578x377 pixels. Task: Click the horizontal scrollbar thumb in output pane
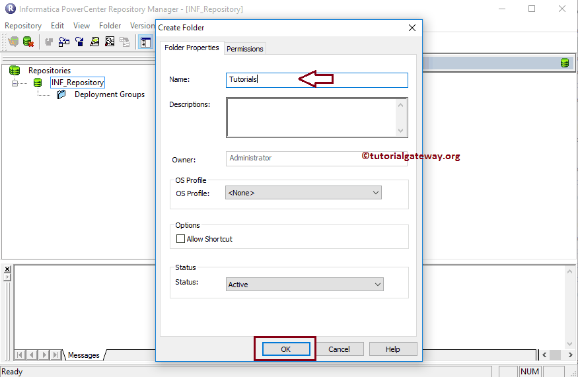click(x=555, y=355)
